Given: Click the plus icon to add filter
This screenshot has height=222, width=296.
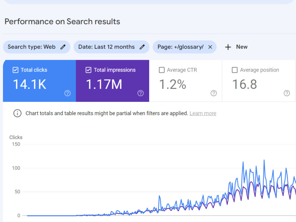Looking at the screenshot, I should 228,47.
